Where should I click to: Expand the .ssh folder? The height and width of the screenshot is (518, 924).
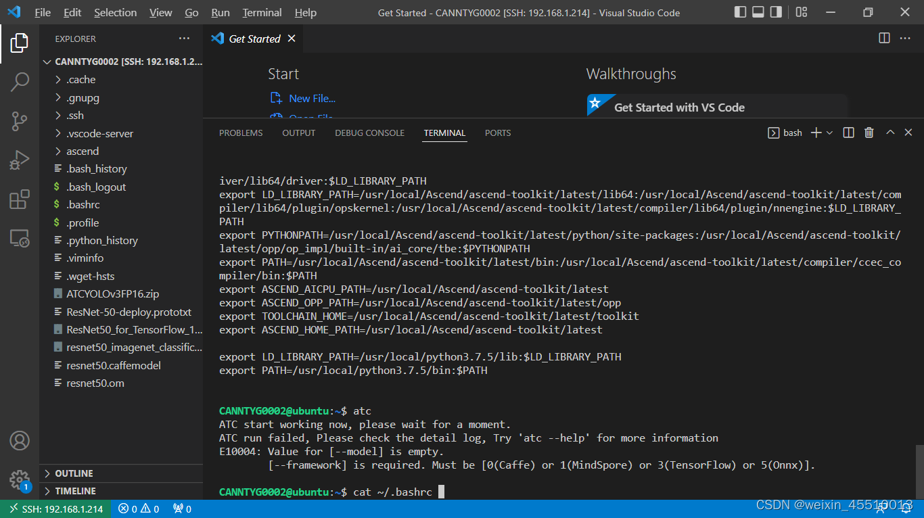[x=122, y=115]
